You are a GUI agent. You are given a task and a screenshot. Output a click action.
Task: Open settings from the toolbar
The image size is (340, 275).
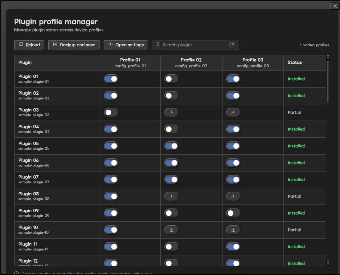pyautogui.click(x=126, y=45)
